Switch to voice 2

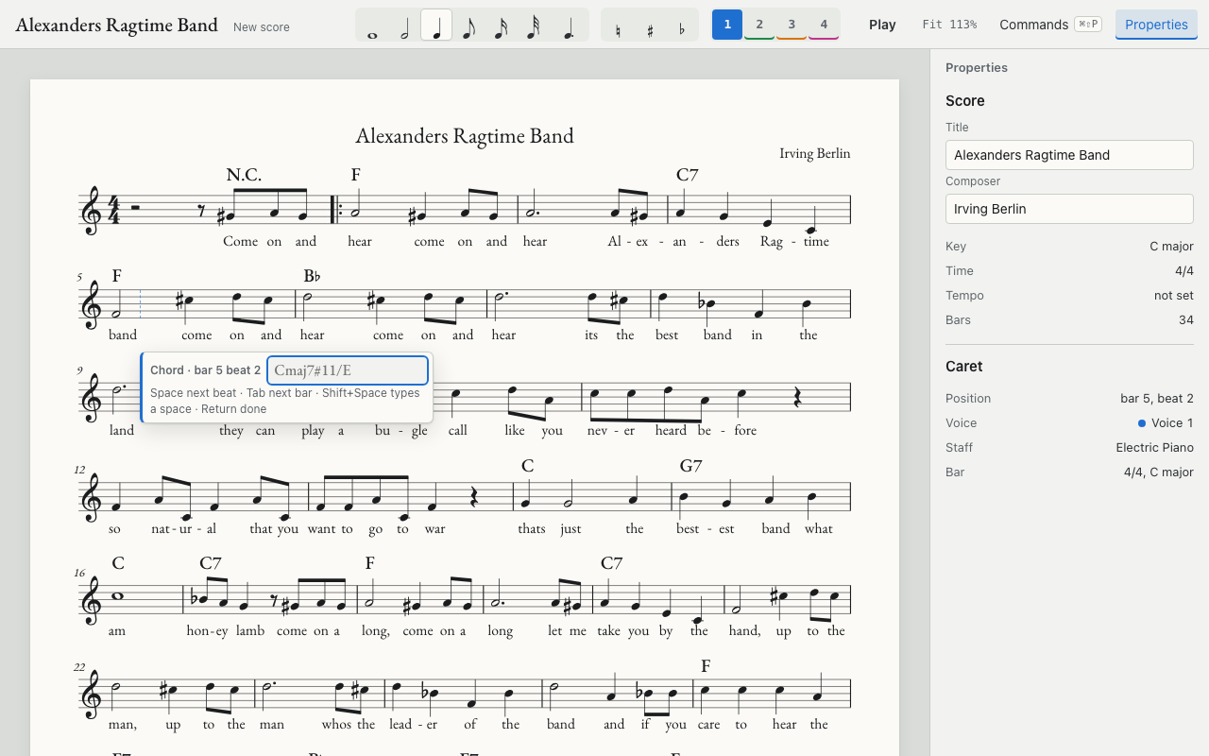pos(759,25)
